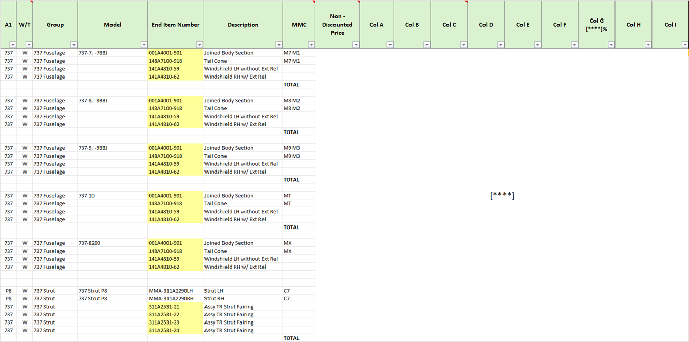Open the A1 column filter dropdown

click(x=12, y=45)
